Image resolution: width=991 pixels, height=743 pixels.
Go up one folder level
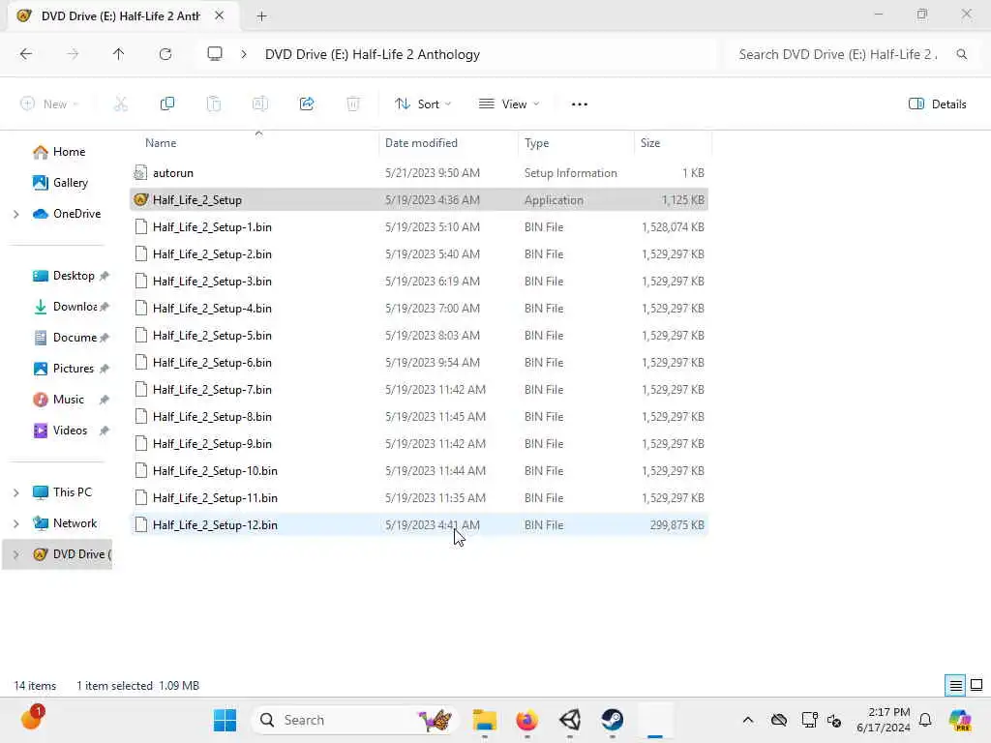coord(118,54)
